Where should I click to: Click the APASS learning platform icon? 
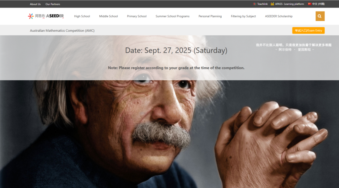point(272,4)
